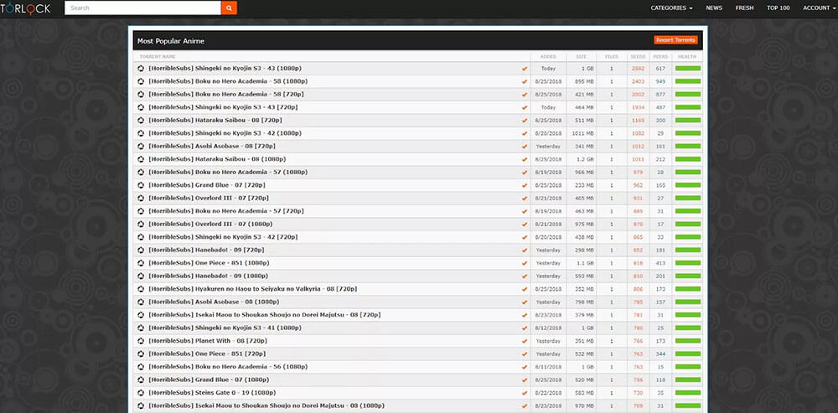Click the 1011 MB size cell
838x413 pixels.
tap(585, 133)
